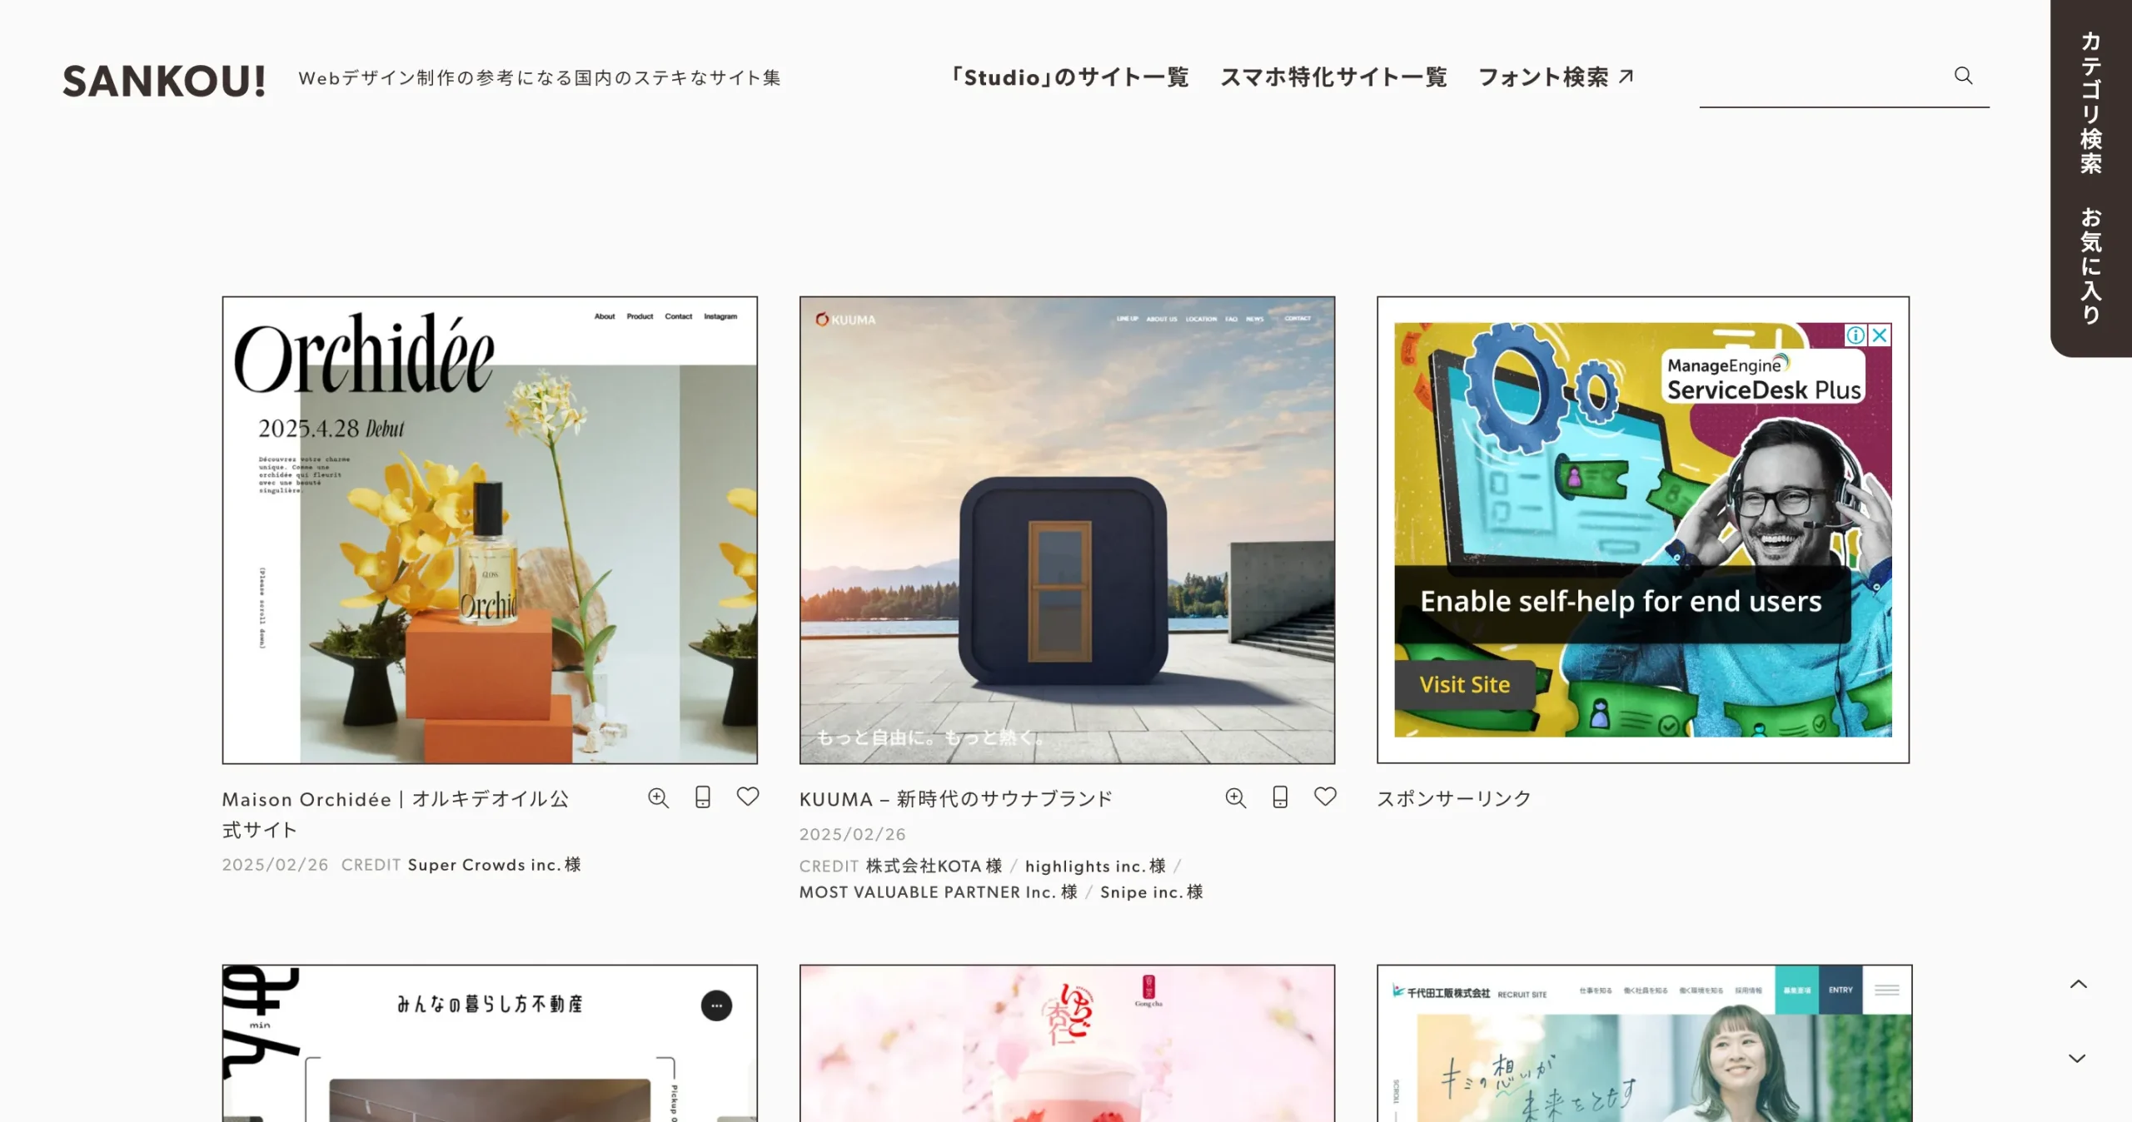Click the smartphone view icon on KUUMA card
Viewport: 2132px width, 1122px height.
[1280, 797]
